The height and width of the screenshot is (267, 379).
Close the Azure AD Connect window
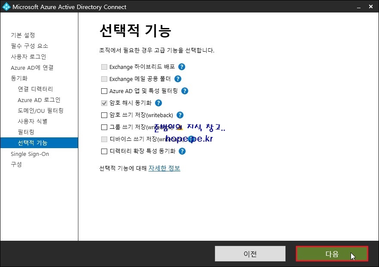(371, 7)
